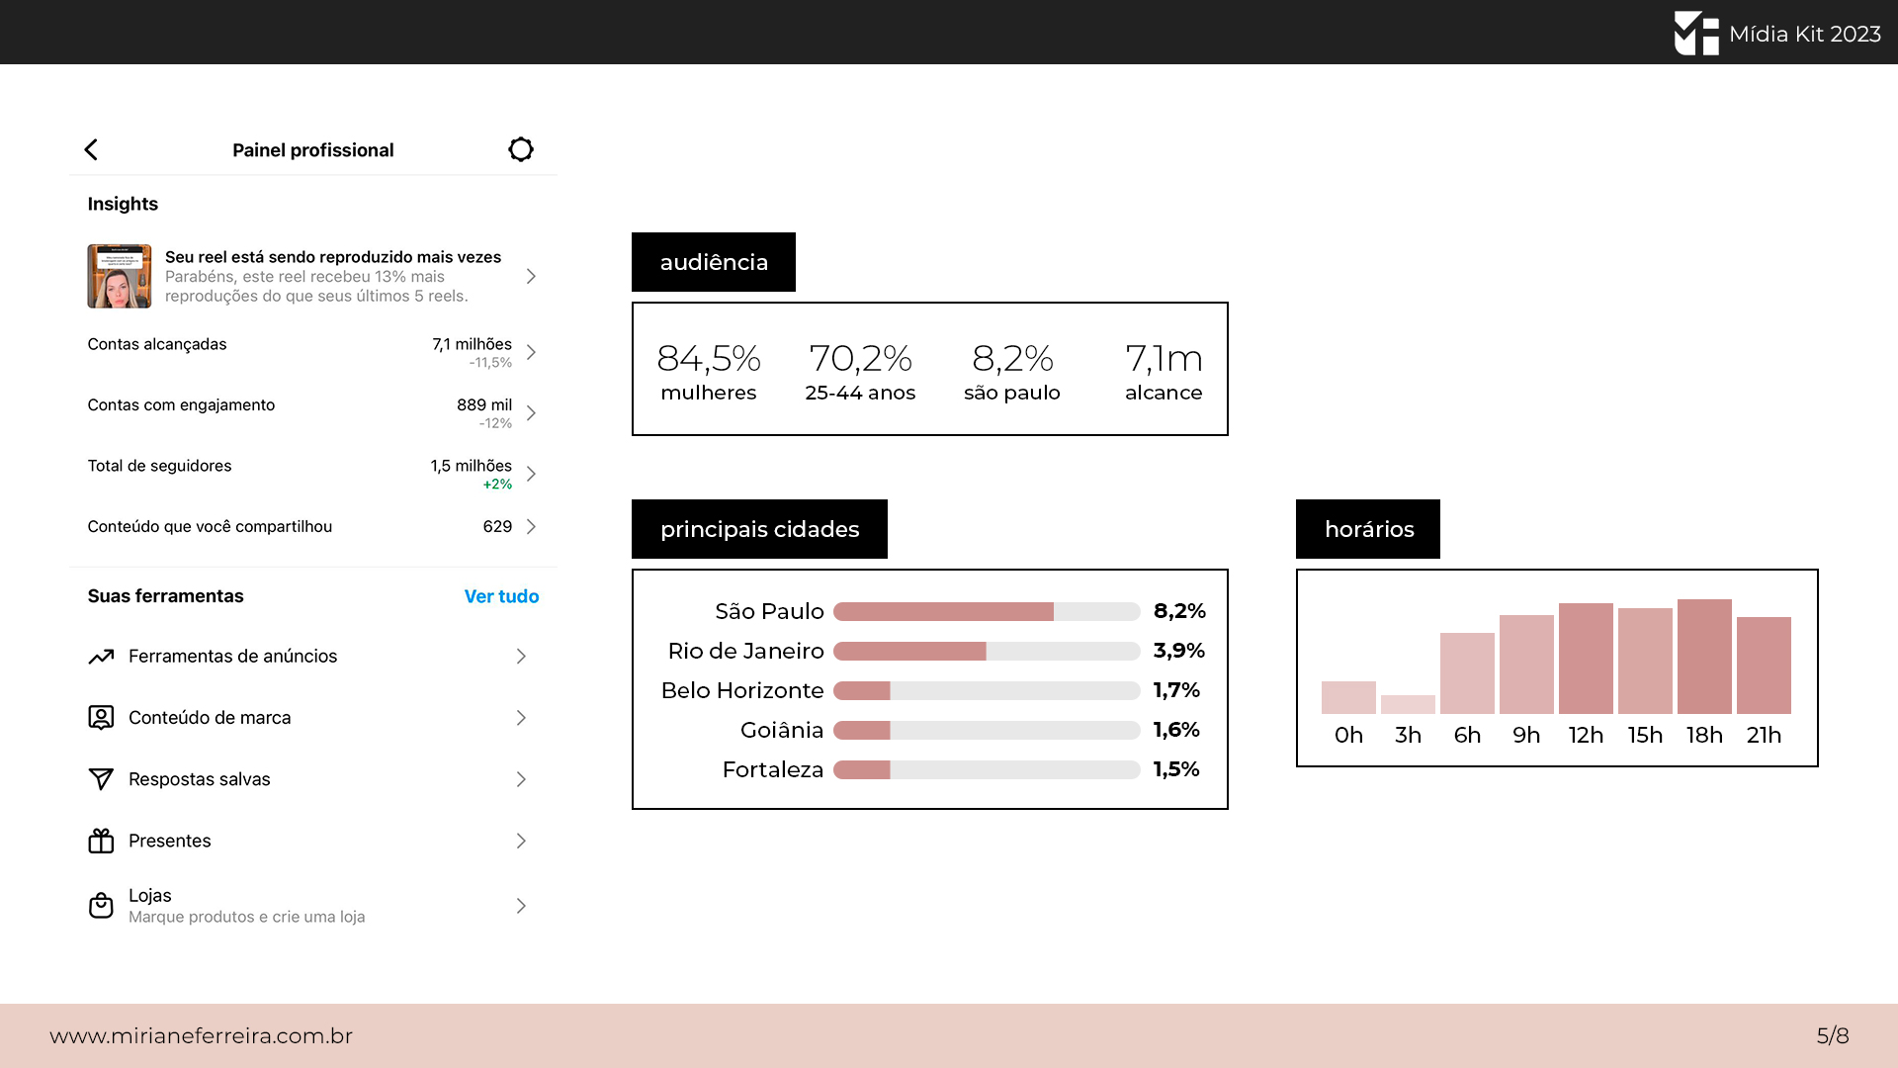Open the www.mirianeferreira.com.br link
This screenshot has width=1898, height=1068.
coord(202,1035)
